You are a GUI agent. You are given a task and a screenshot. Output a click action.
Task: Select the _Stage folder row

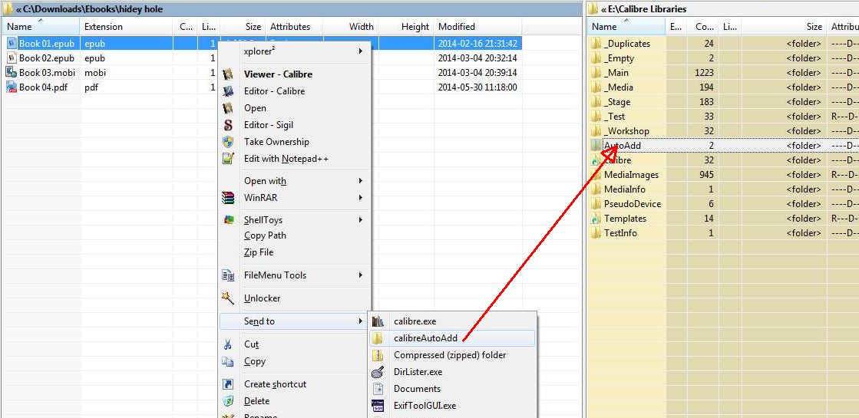[x=723, y=102]
